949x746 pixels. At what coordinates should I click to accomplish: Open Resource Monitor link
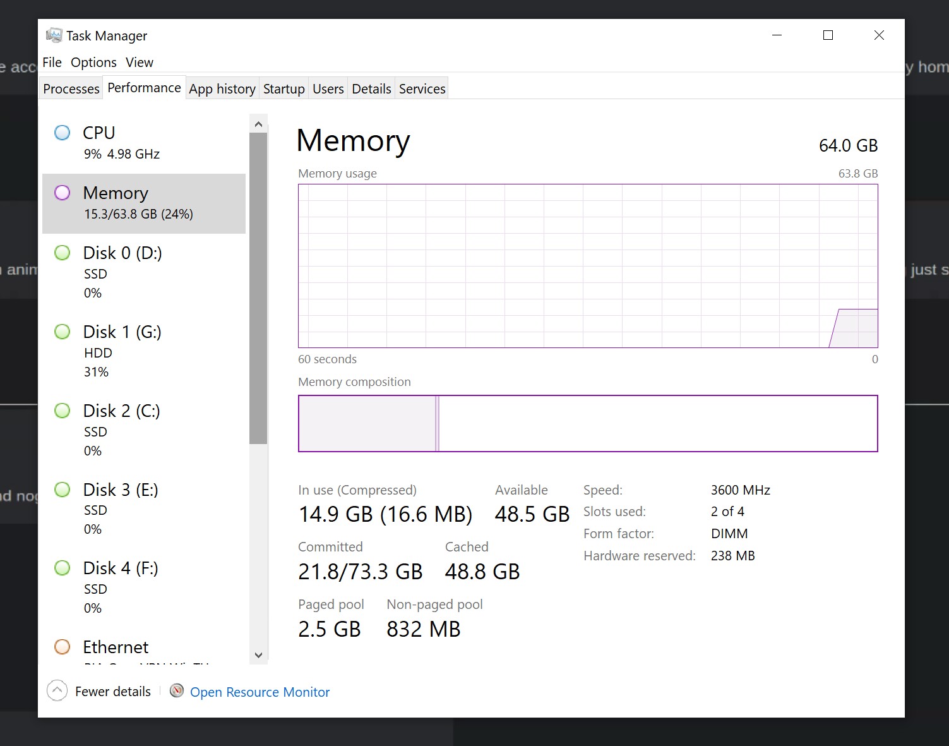[x=260, y=692]
